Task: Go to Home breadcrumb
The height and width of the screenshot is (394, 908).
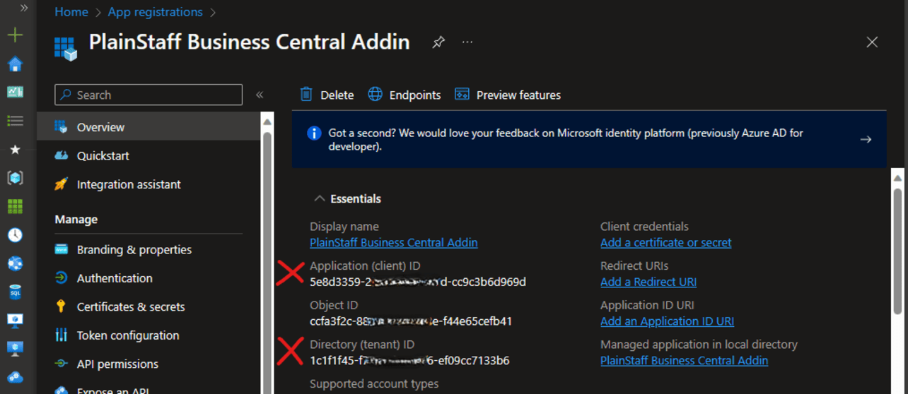Action: coord(71,12)
